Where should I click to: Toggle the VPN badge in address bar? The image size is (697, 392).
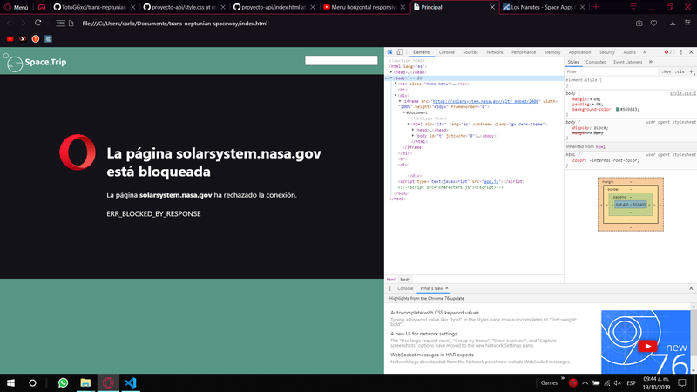60,23
